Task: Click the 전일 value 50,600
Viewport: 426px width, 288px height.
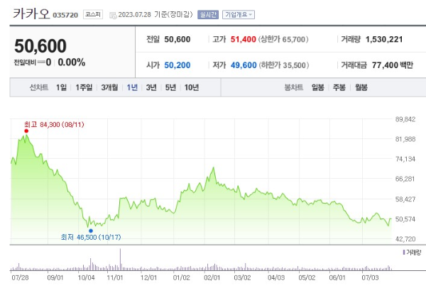Action: tap(177, 39)
